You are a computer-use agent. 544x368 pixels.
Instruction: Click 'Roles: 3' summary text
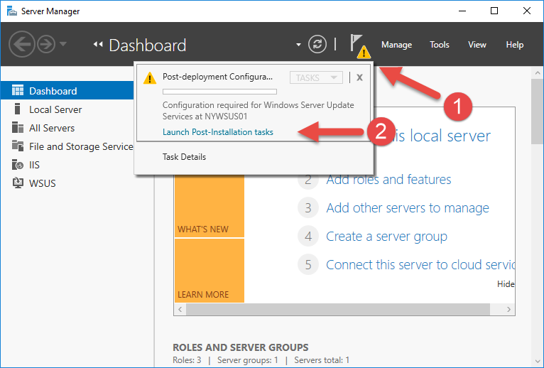tap(187, 360)
